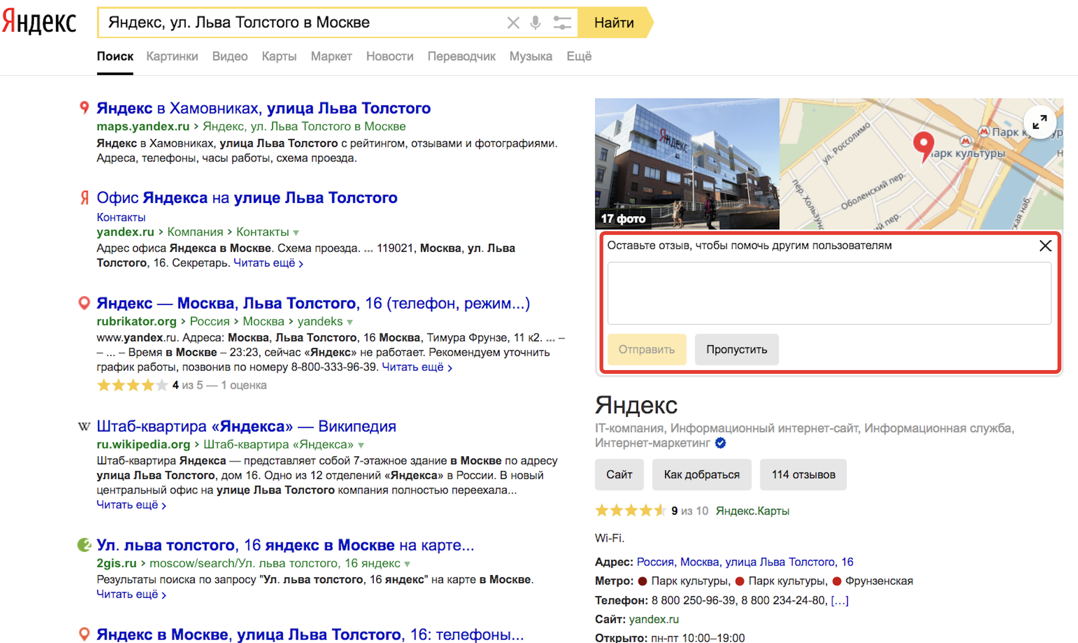
Task: Expand hidden phone numbers with the […] link
Action: [840, 600]
